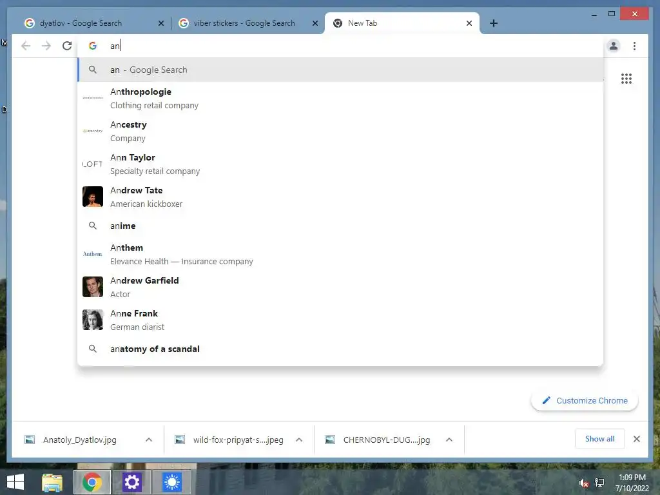Click 'Andrew Garfield' suggestion text
Screen dimensions: 660x495
[144, 280]
